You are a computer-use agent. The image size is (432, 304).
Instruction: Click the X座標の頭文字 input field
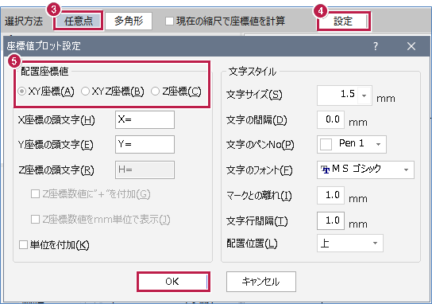[145, 120]
